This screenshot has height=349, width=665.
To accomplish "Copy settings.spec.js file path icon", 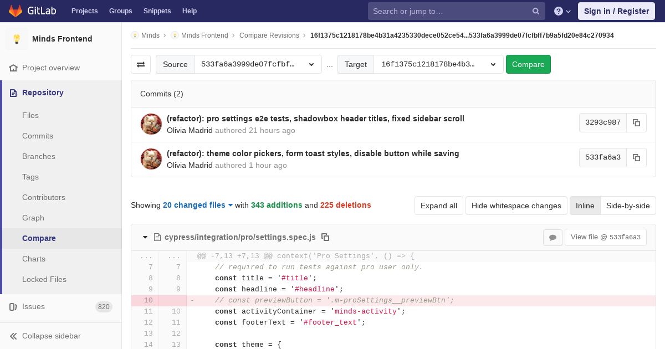I will coord(325,237).
